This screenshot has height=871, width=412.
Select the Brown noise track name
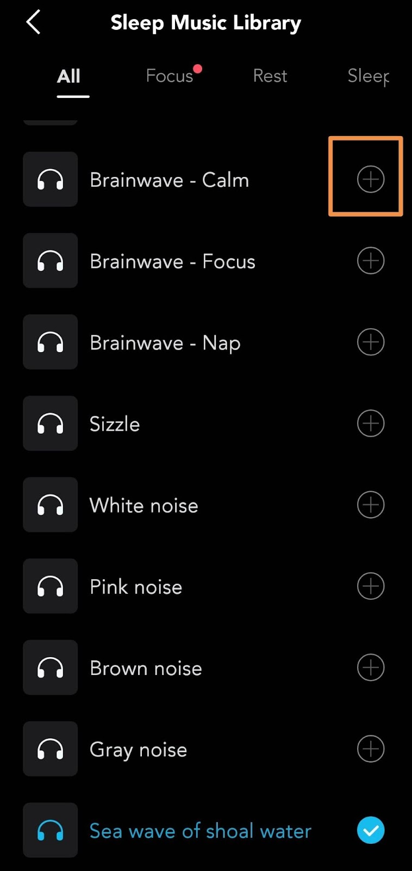tap(146, 668)
